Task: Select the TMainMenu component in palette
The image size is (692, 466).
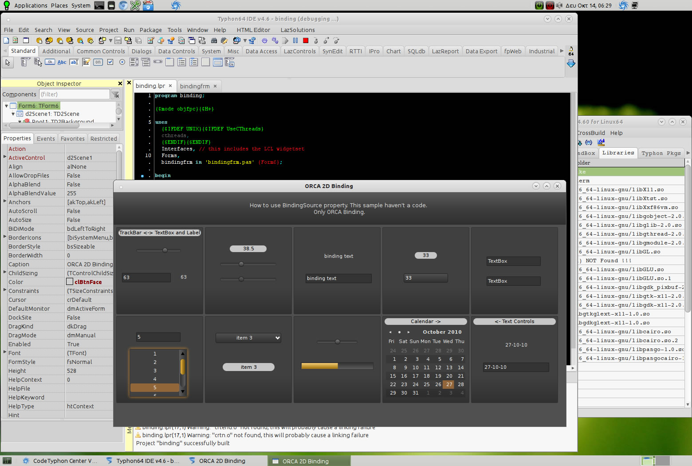Action: point(25,62)
